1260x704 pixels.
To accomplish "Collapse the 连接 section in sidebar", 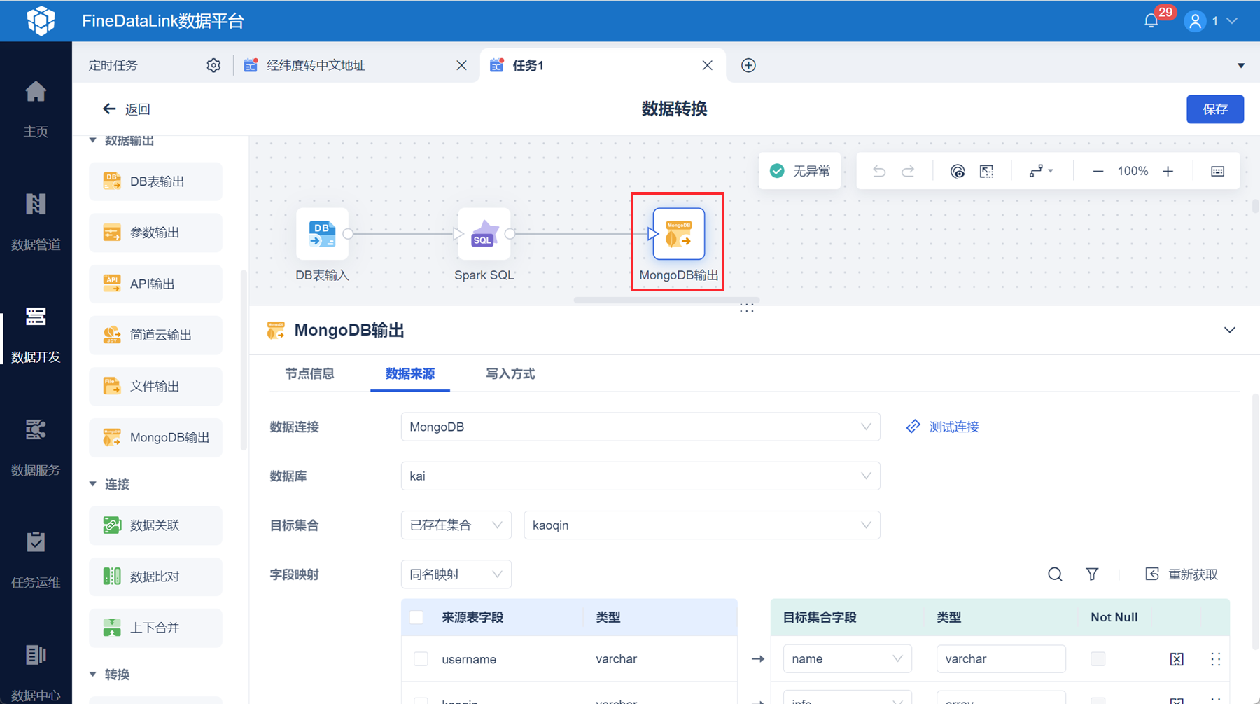I will pyautogui.click(x=93, y=484).
